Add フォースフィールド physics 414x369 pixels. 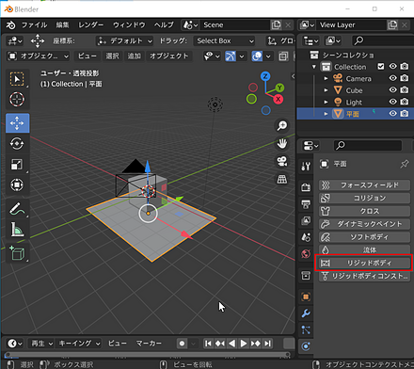[x=364, y=185]
